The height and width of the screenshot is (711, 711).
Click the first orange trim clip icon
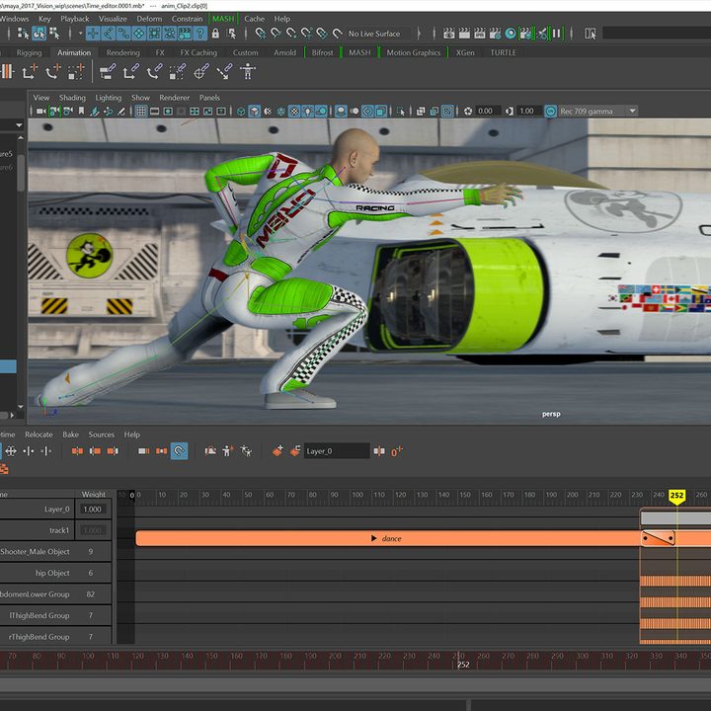coord(77,451)
